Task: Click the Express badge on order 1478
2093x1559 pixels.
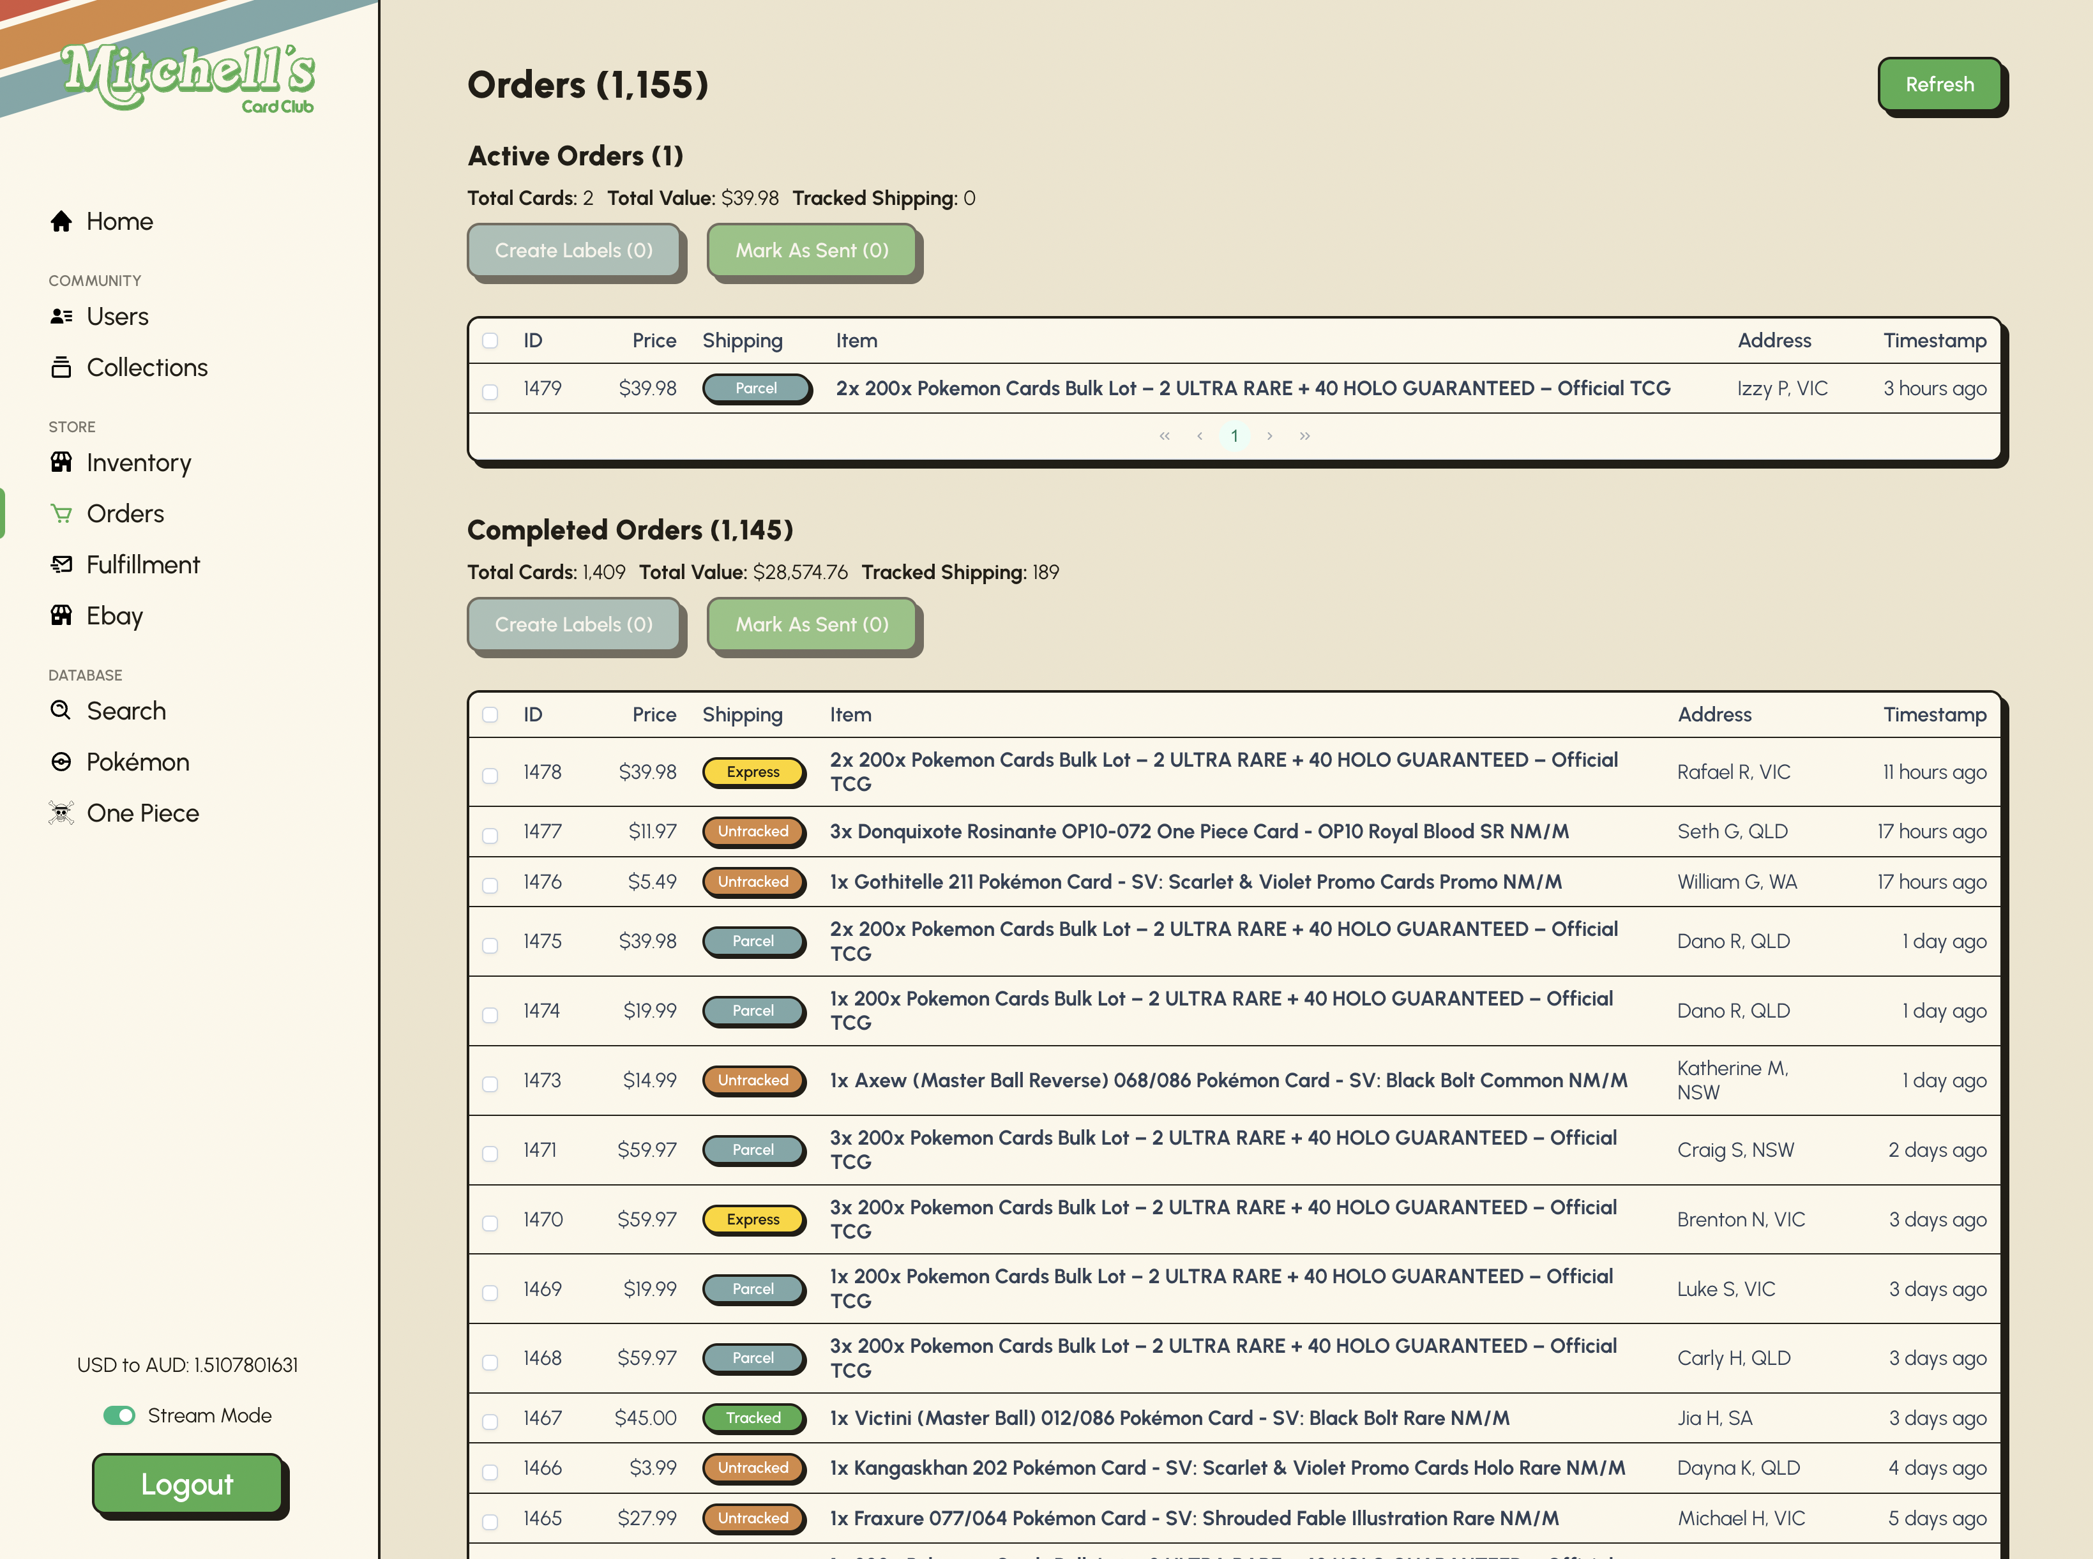Action: coord(753,772)
